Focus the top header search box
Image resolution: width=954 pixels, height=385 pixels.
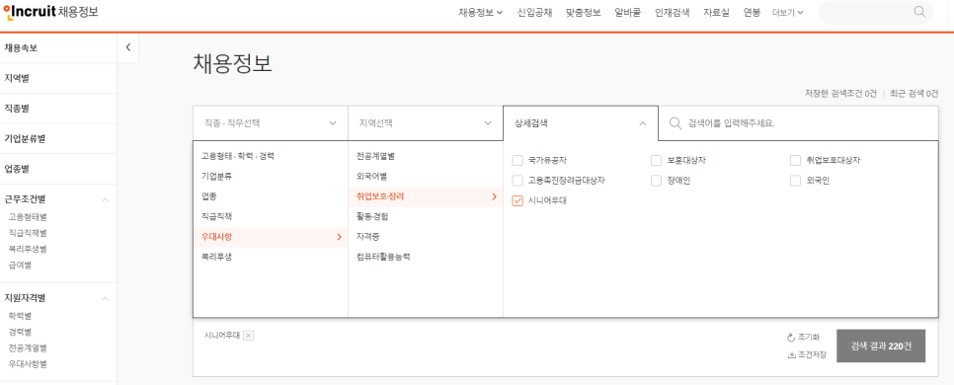pos(876,12)
